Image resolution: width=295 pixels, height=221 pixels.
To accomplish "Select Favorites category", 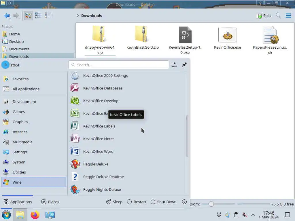I will coord(34,79).
